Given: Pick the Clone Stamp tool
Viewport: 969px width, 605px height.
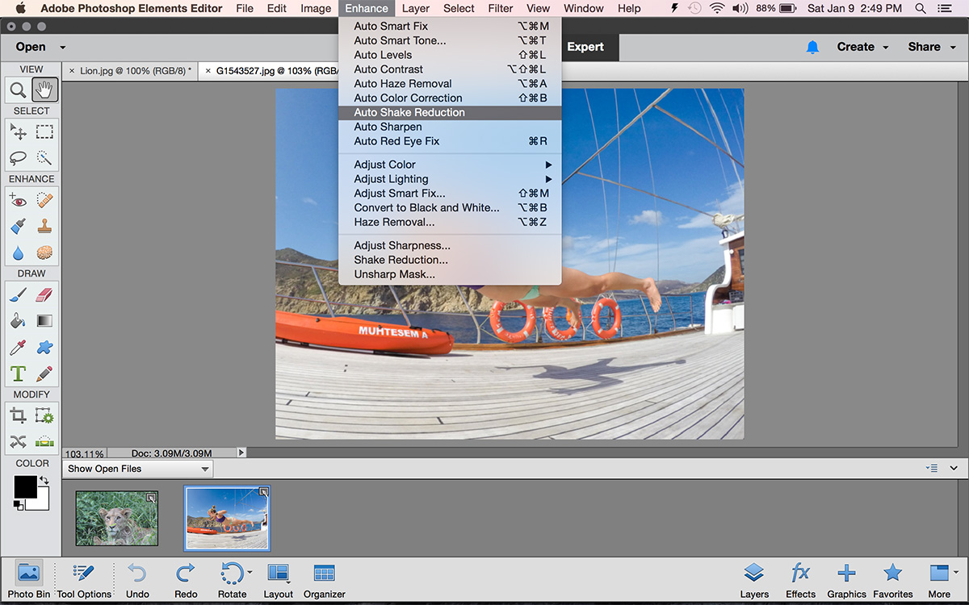Looking at the screenshot, I should [45, 227].
